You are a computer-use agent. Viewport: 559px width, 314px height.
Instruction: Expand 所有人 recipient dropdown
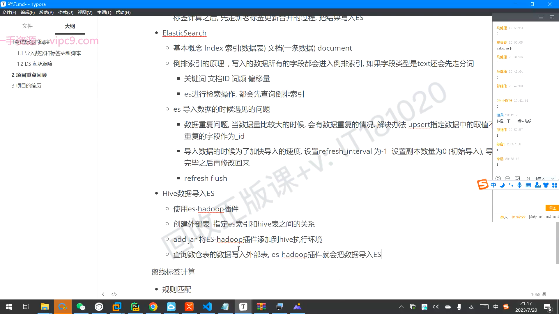point(553,179)
